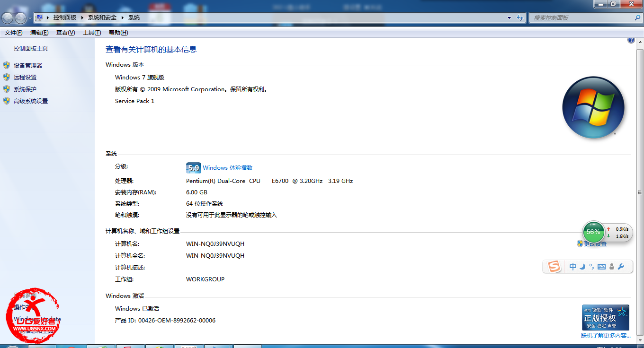Click the blue help question-mark icon

tap(631, 40)
